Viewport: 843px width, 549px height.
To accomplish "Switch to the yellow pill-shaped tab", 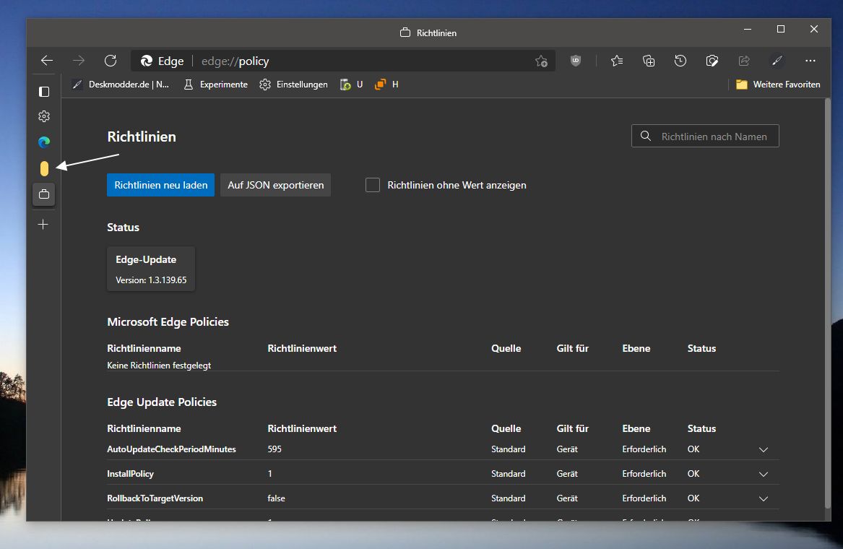I will [x=44, y=168].
